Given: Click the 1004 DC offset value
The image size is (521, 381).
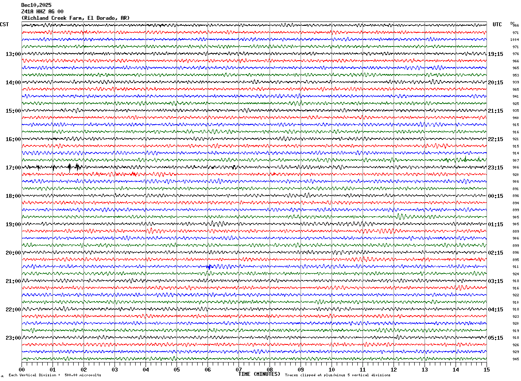Looking at the screenshot, I should 515,40.
